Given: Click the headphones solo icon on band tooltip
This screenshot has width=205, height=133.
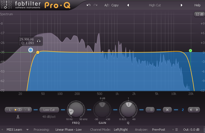Looking at the screenshot, I should pos(39,41).
